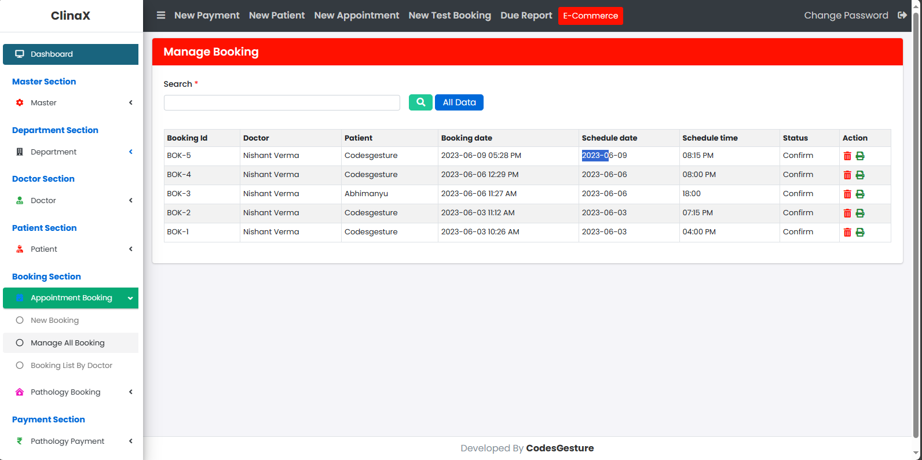Click the Patient icon in sidebar

point(20,249)
